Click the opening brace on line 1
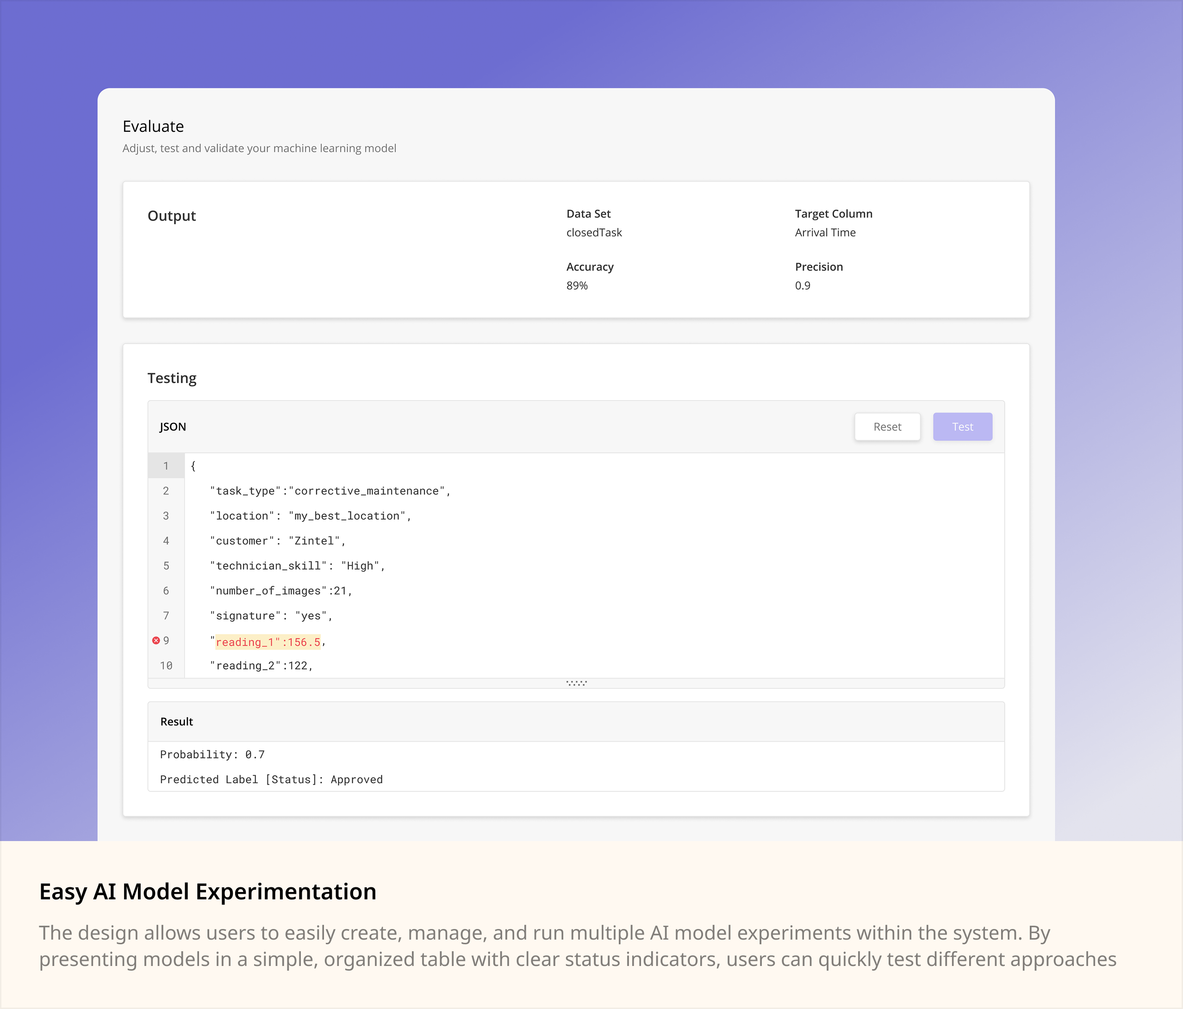The width and height of the screenshot is (1183, 1009). 193,466
